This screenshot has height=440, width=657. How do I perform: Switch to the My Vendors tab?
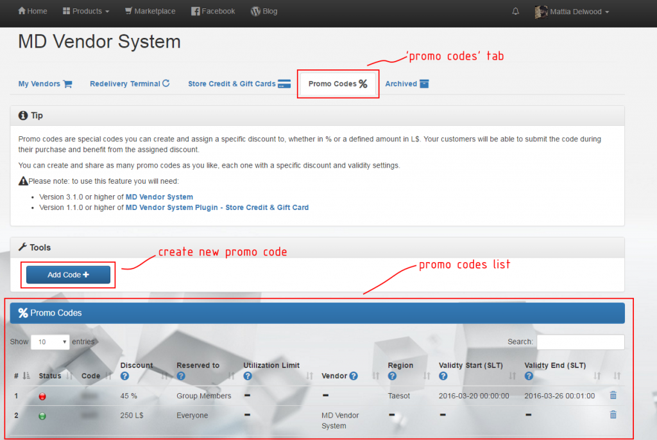[x=45, y=84]
